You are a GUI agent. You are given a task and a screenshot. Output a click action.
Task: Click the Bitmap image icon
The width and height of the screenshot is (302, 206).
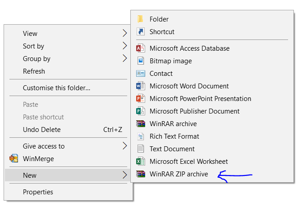pos(141,61)
